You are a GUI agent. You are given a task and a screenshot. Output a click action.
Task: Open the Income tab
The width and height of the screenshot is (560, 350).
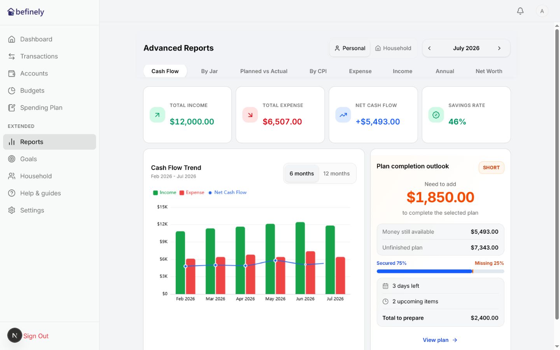[x=402, y=71]
